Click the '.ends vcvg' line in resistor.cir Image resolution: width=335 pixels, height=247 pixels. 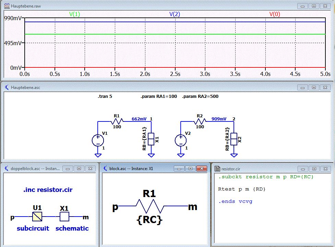pyautogui.click(x=235, y=201)
